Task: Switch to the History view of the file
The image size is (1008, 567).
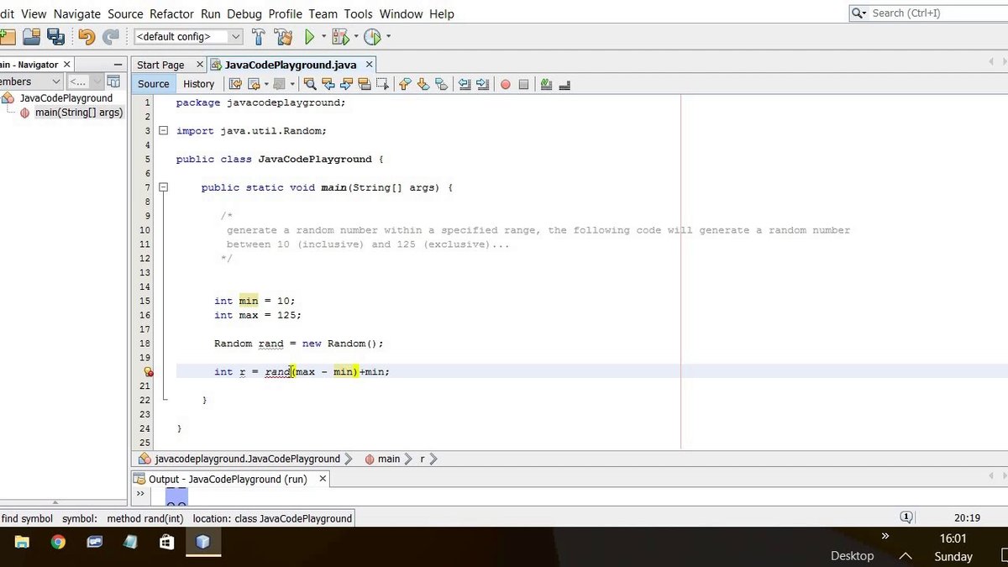Action: tap(198, 83)
